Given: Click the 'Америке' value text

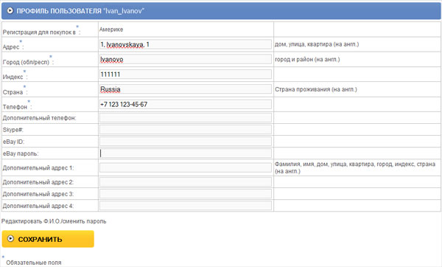Looking at the screenshot, I should (x=111, y=30).
